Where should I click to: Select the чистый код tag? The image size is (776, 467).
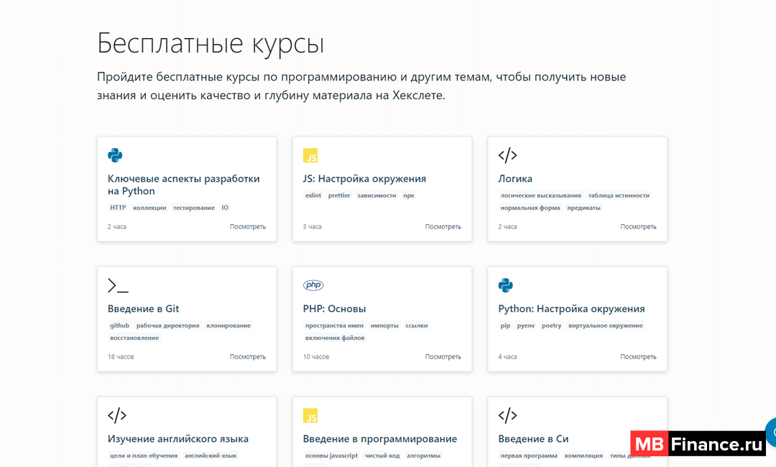tap(382, 456)
